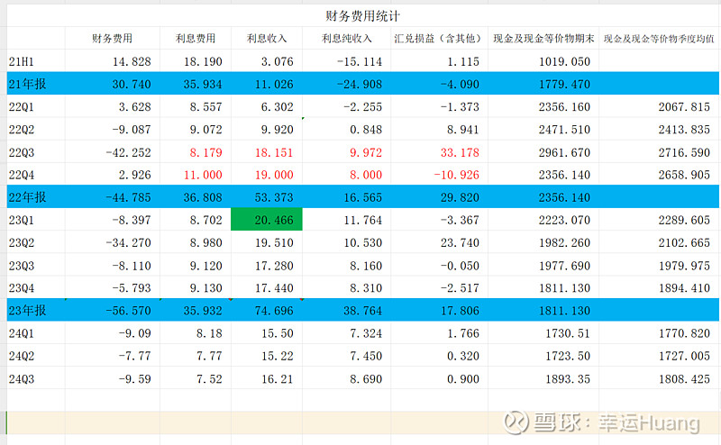Click the 利息收入 column header
Screen dimensions: 721x445
click(267, 38)
